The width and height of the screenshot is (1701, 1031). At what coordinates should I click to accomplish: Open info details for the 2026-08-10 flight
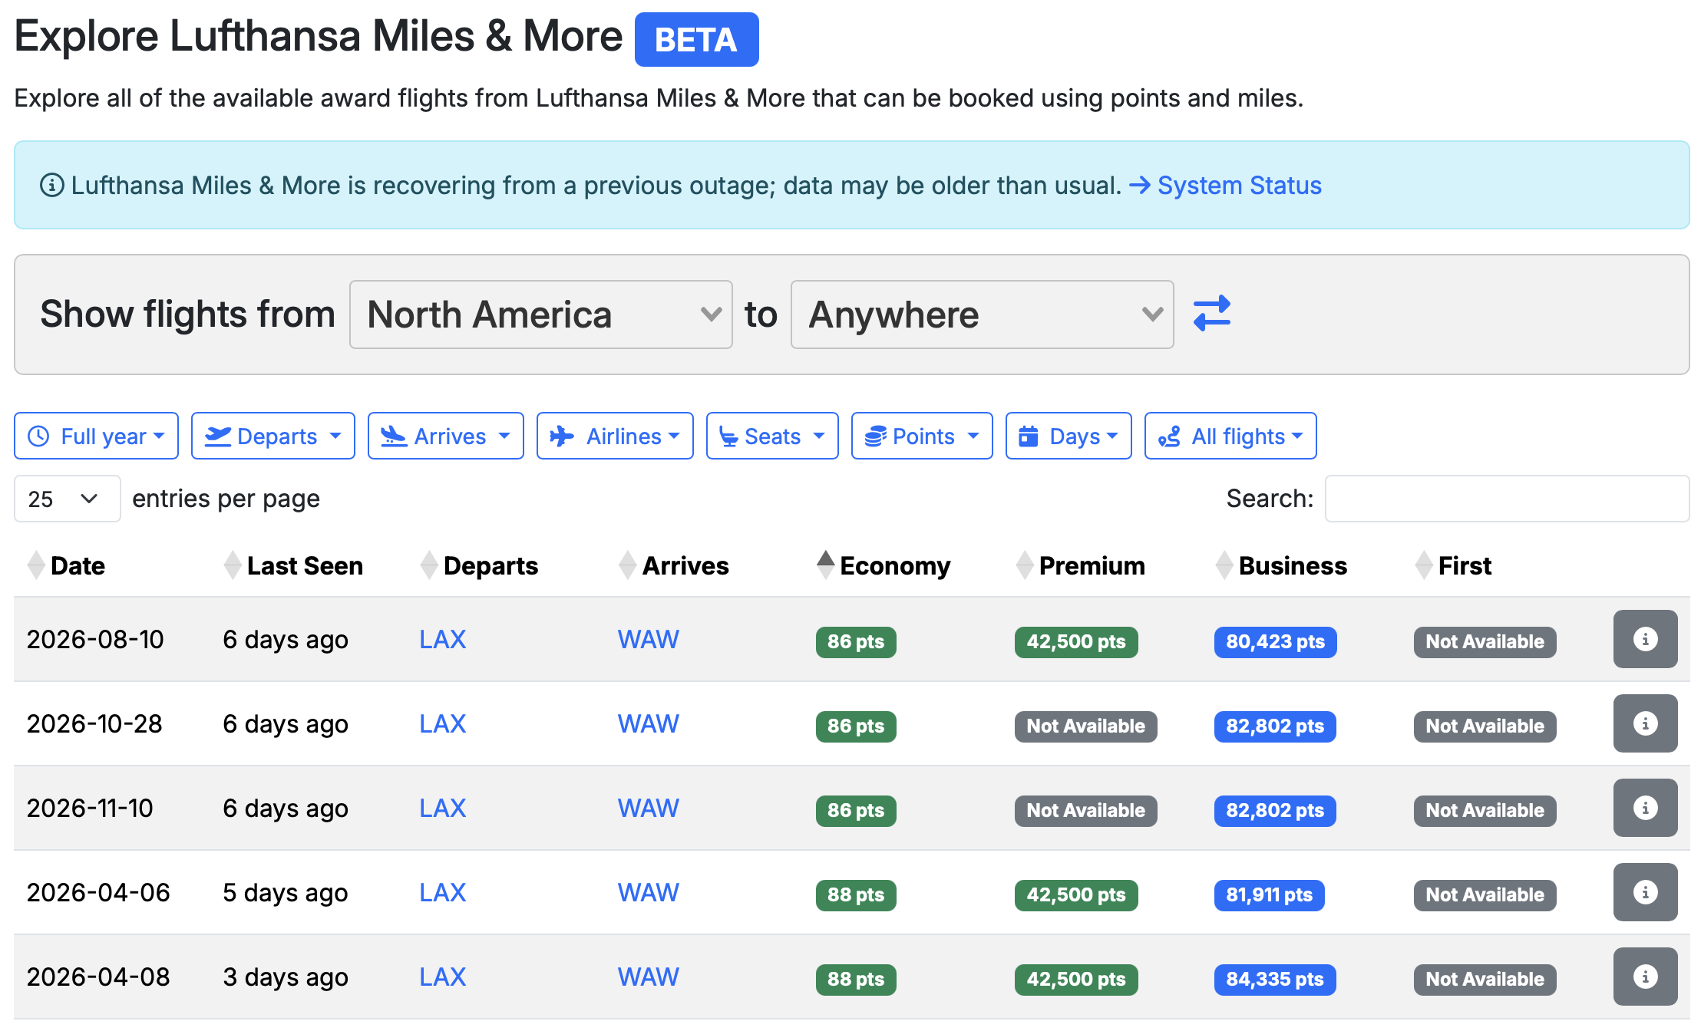tap(1645, 639)
